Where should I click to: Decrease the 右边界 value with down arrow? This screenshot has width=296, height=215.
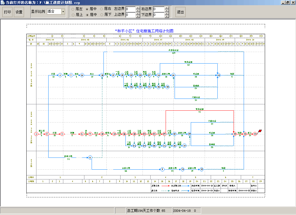[x=167, y=10]
